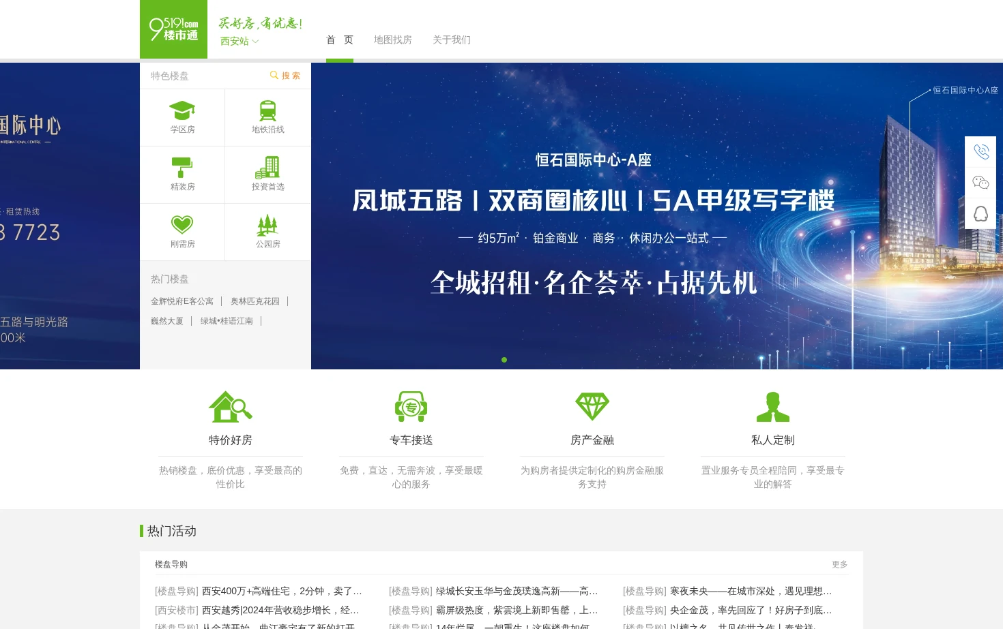Open article 寒夜未央——在城市深处
Screen dimensions: 1003x629
tap(751, 591)
